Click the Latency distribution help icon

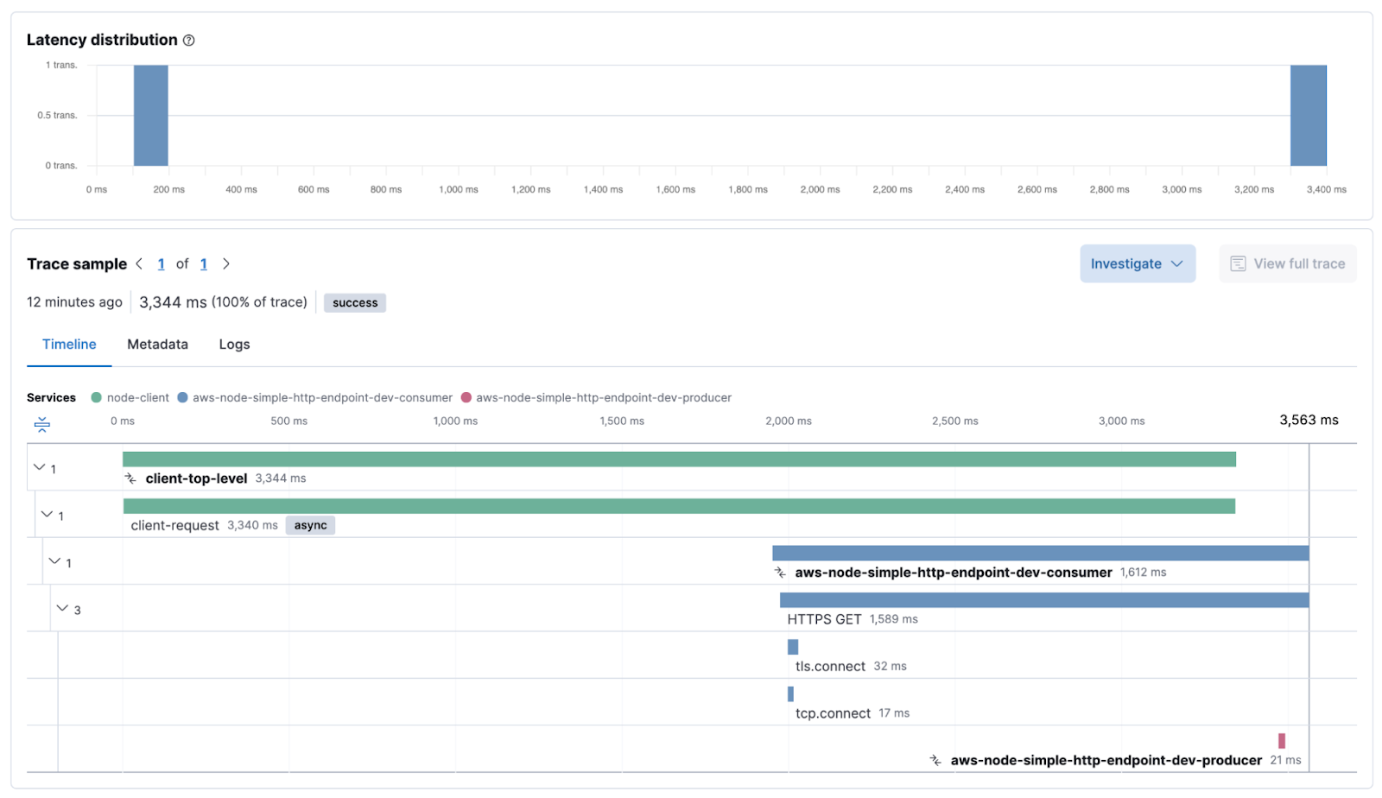point(189,41)
